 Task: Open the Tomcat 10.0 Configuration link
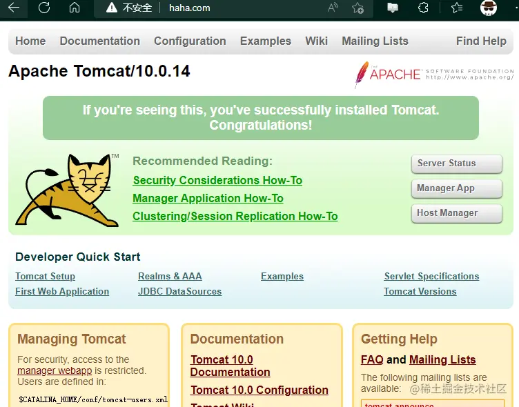pyautogui.click(x=259, y=390)
